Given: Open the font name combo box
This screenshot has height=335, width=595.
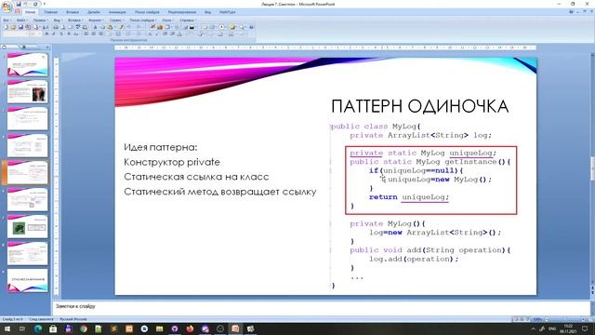Looking at the screenshot, I should (x=15, y=33).
